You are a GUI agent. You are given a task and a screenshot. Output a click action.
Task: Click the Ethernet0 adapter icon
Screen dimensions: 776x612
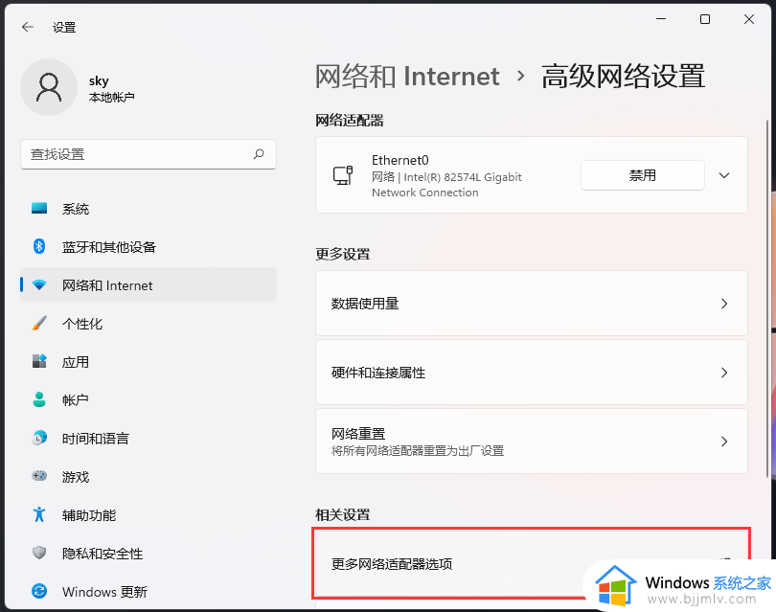[x=343, y=175]
